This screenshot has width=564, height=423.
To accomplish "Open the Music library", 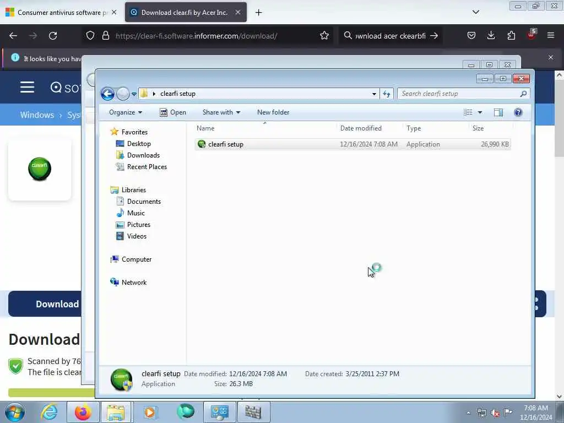I will tap(135, 213).
